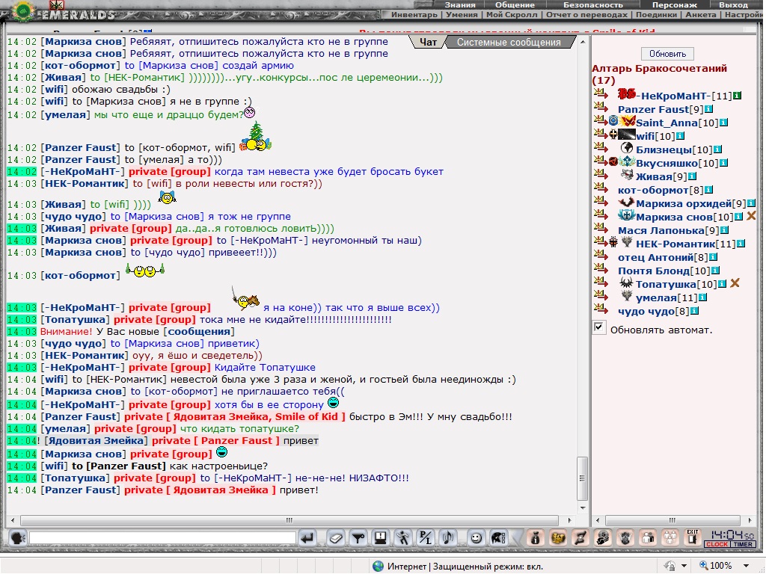Toggle the Обновлять автомат. checkbox
Screen dimensions: 766x574
click(x=599, y=328)
